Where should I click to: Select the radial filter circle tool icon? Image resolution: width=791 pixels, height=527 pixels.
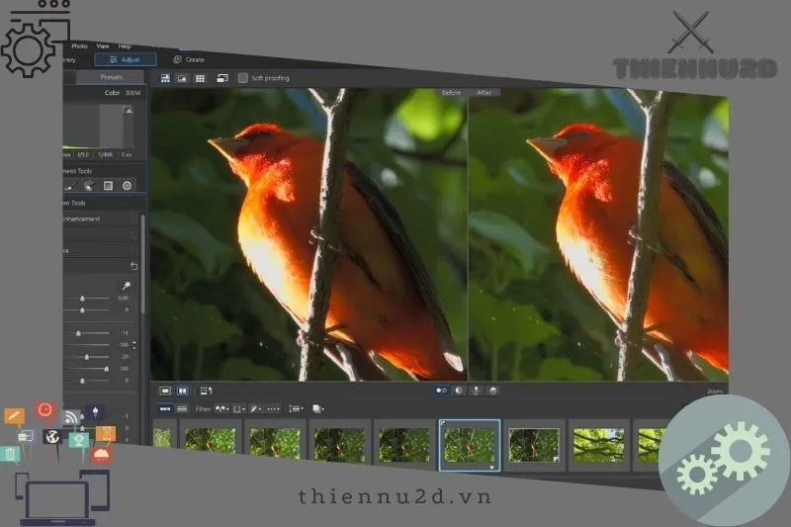click(127, 186)
